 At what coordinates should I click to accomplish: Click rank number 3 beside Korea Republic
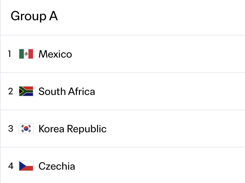pyautogui.click(x=11, y=129)
